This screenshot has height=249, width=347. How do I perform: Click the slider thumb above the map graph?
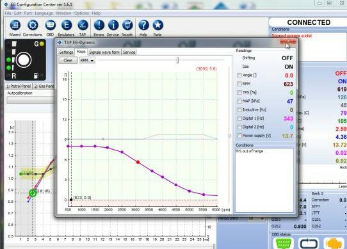pyautogui.click(x=177, y=60)
